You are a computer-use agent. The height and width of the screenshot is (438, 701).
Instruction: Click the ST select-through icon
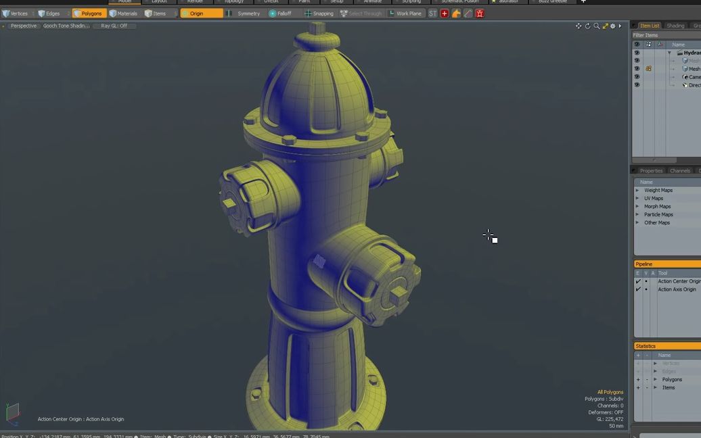pos(432,13)
